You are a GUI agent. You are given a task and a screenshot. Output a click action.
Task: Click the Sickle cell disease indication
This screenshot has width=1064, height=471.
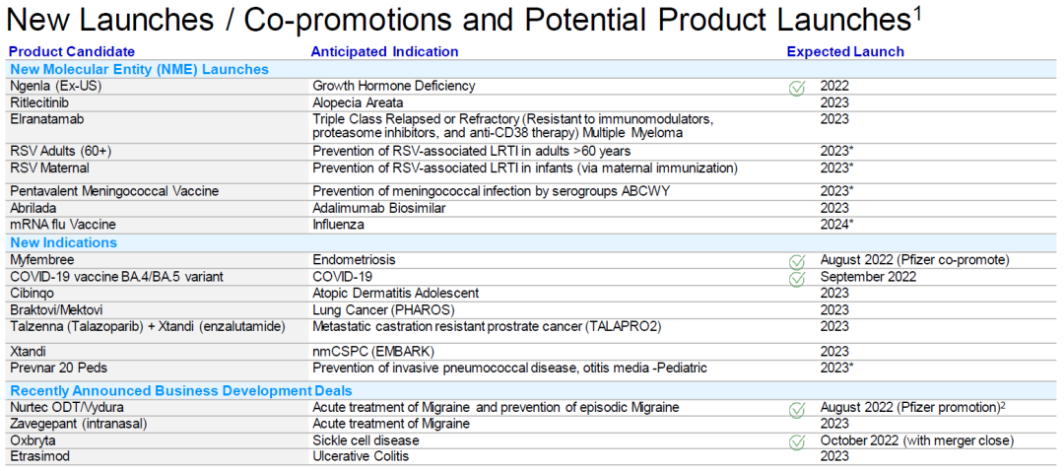tap(366, 440)
